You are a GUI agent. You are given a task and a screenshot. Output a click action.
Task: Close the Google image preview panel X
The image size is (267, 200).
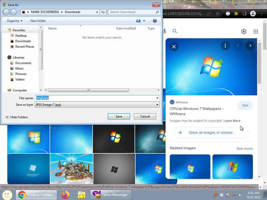tap(174, 47)
